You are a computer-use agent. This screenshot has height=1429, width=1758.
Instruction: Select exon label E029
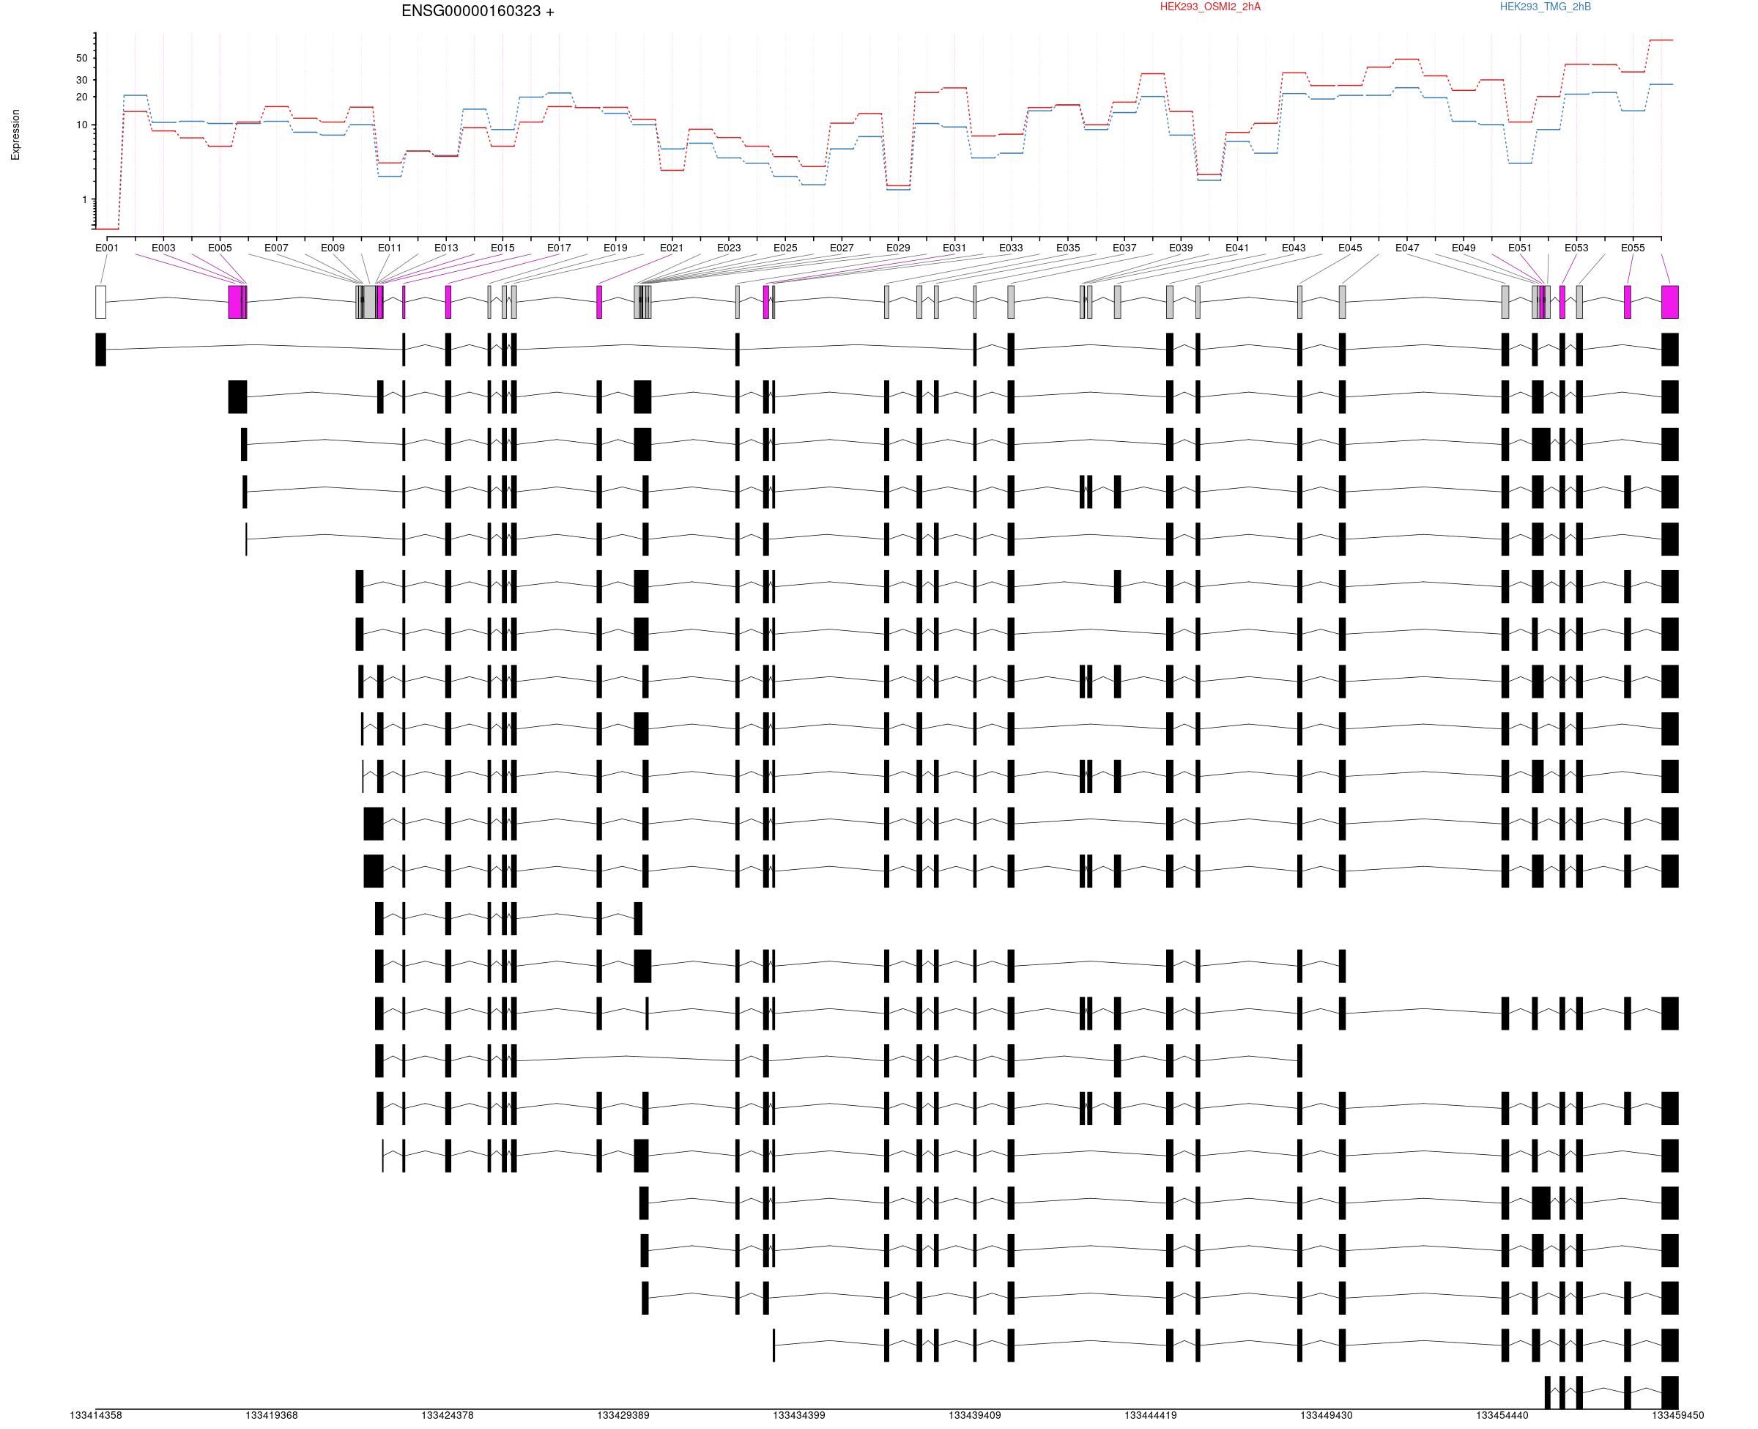pos(898,248)
